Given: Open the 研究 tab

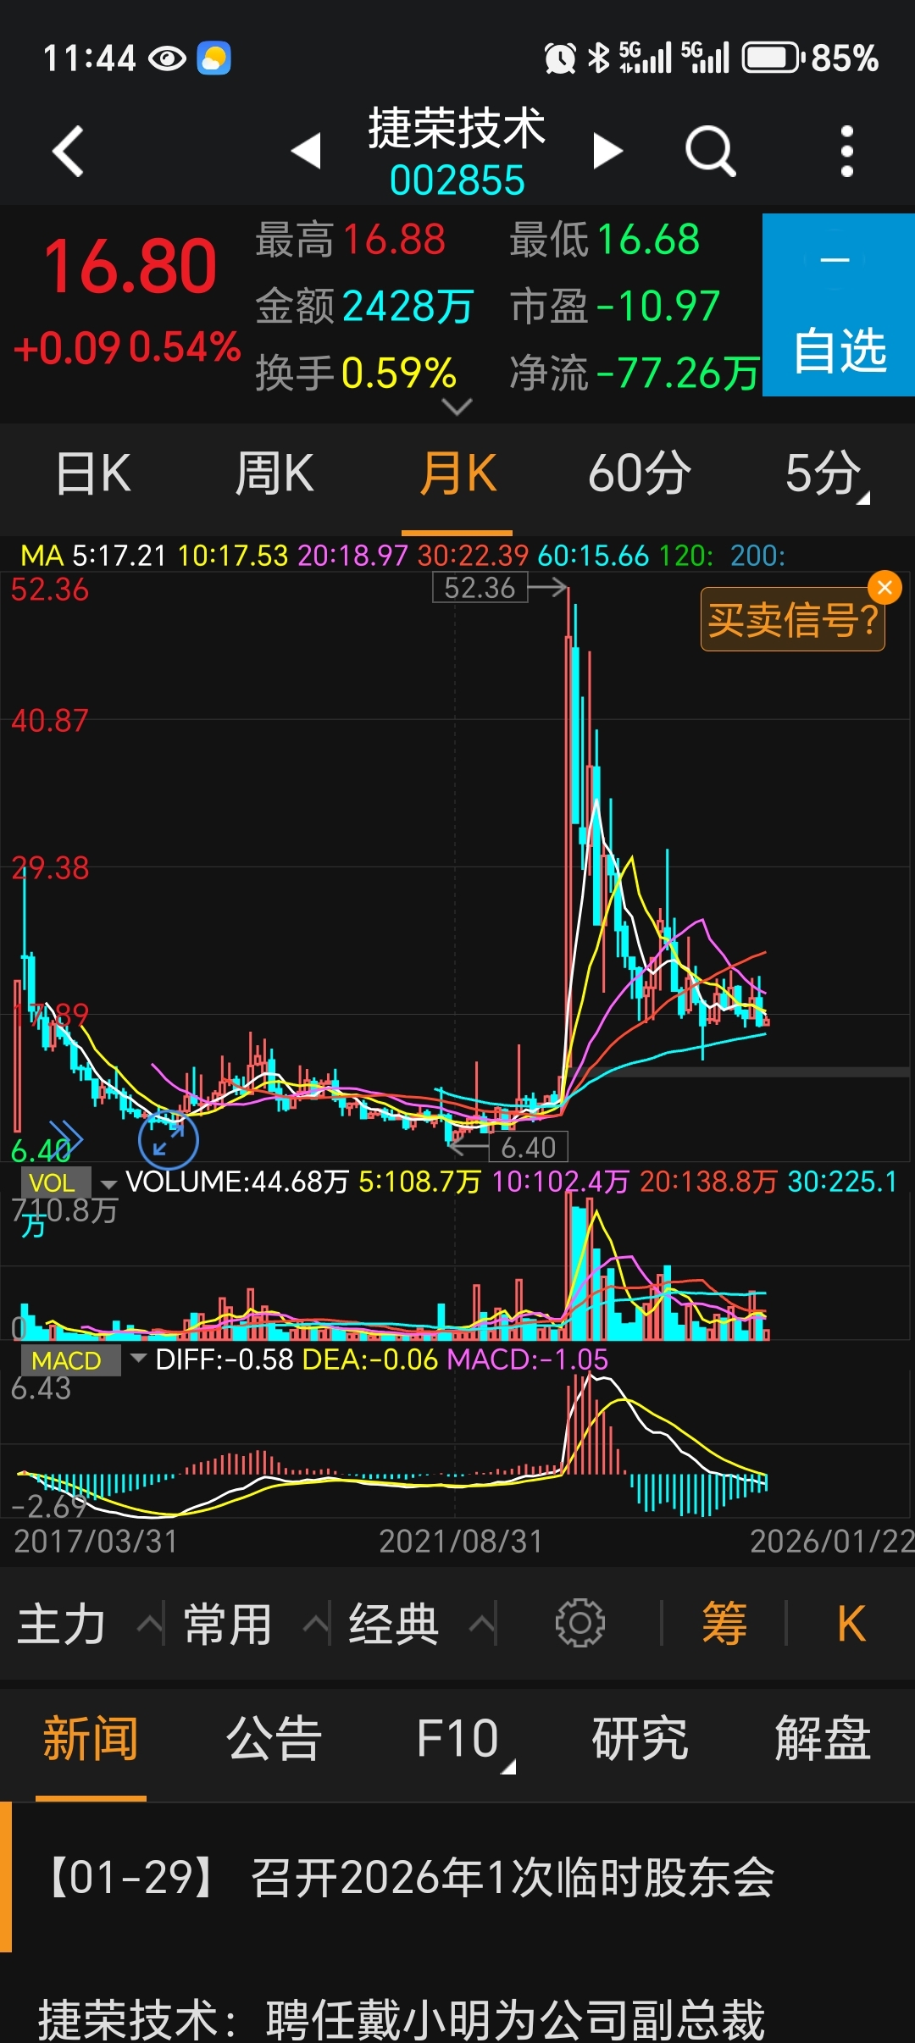Looking at the screenshot, I should [x=640, y=1739].
